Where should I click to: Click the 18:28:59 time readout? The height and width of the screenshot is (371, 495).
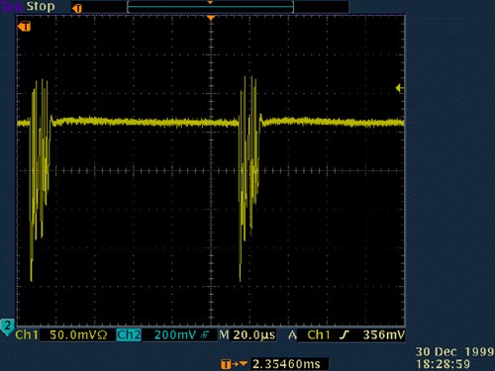point(443,364)
